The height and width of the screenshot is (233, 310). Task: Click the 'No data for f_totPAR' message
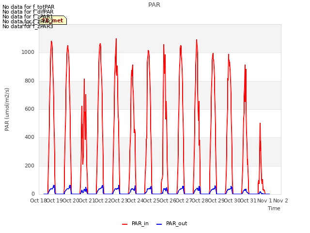point(28,7)
